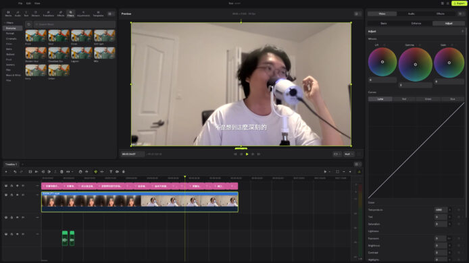469x263 pixels.
Task: Switch to the Audio properties tab
Action: coord(412,13)
